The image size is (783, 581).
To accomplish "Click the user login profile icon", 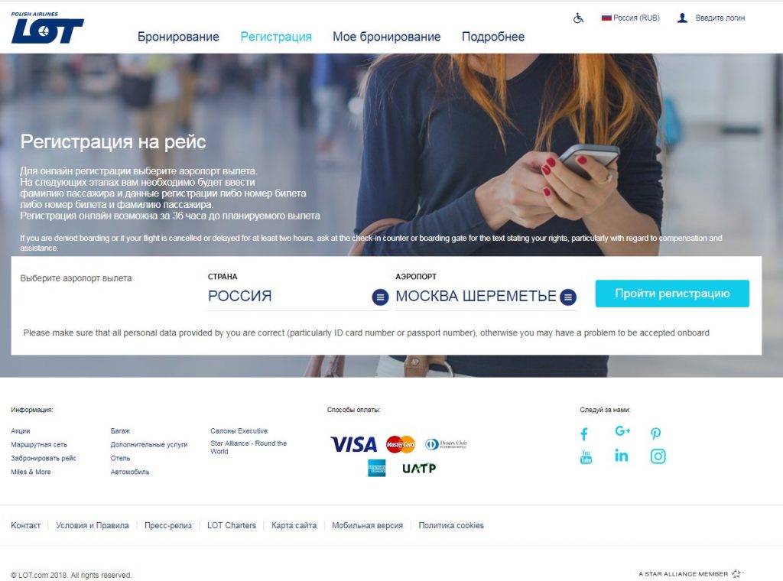I will [x=682, y=18].
